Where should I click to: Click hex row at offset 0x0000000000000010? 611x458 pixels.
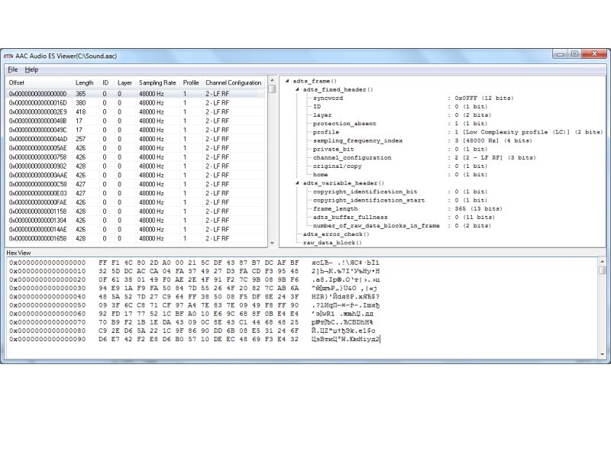pyautogui.click(x=195, y=272)
